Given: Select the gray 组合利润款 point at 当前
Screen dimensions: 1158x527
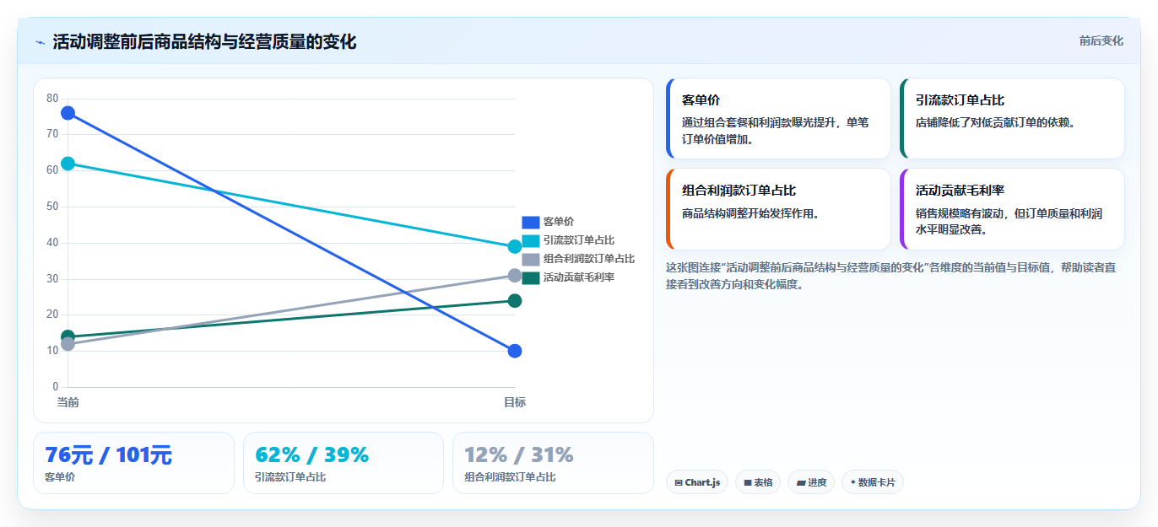Looking at the screenshot, I should [x=68, y=344].
